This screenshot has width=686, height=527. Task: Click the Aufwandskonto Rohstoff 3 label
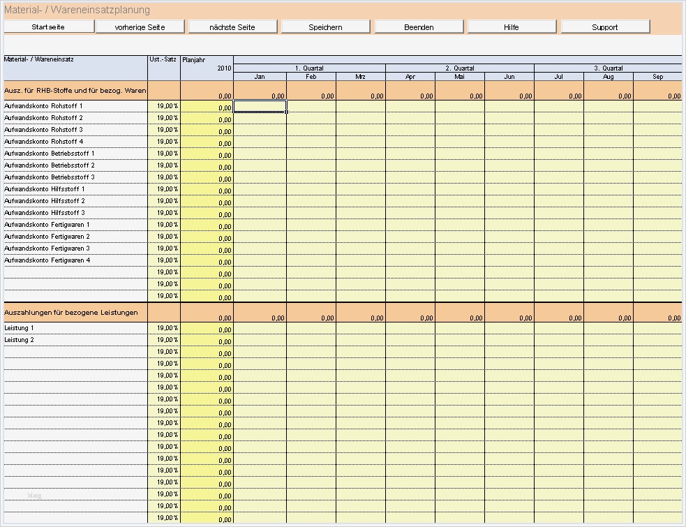(x=43, y=130)
